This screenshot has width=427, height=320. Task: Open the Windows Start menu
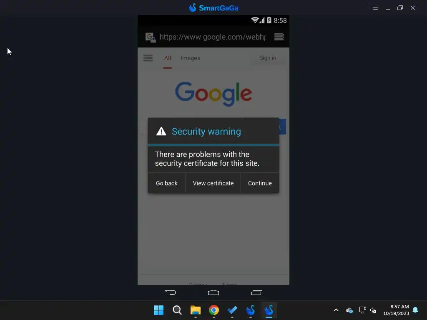pyautogui.click(x=159, y=310)
